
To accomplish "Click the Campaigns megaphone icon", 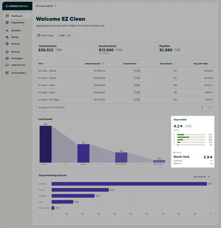I will 7,58.
